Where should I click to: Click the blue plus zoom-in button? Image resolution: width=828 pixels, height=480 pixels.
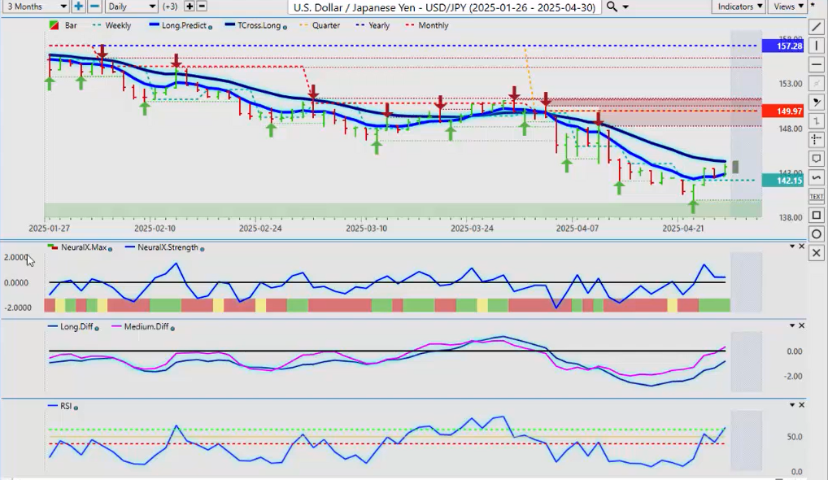click(78, 7)
